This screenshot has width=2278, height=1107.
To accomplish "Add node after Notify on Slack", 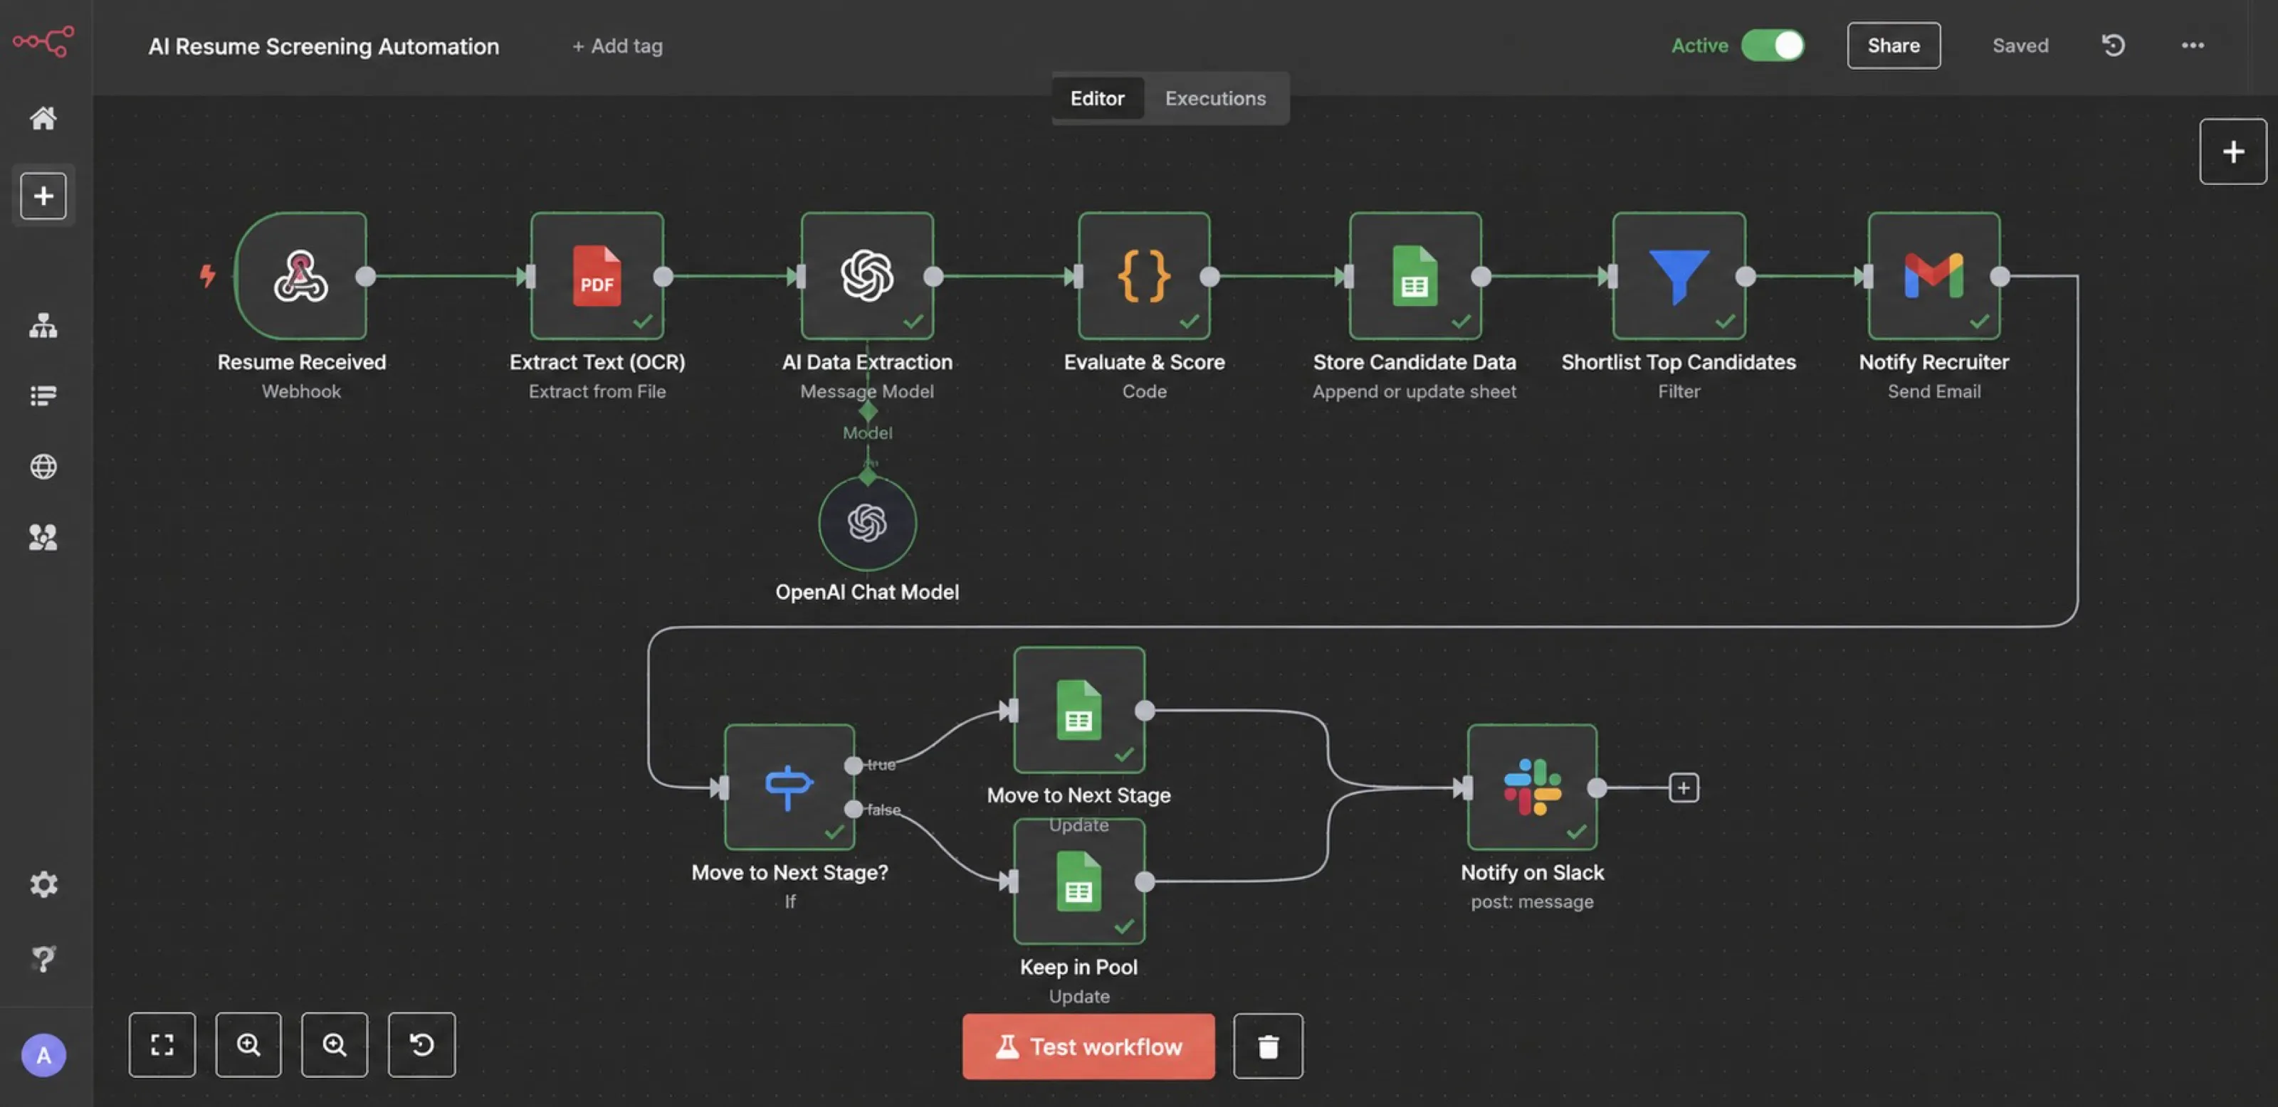I will [x=1683, y=787].
